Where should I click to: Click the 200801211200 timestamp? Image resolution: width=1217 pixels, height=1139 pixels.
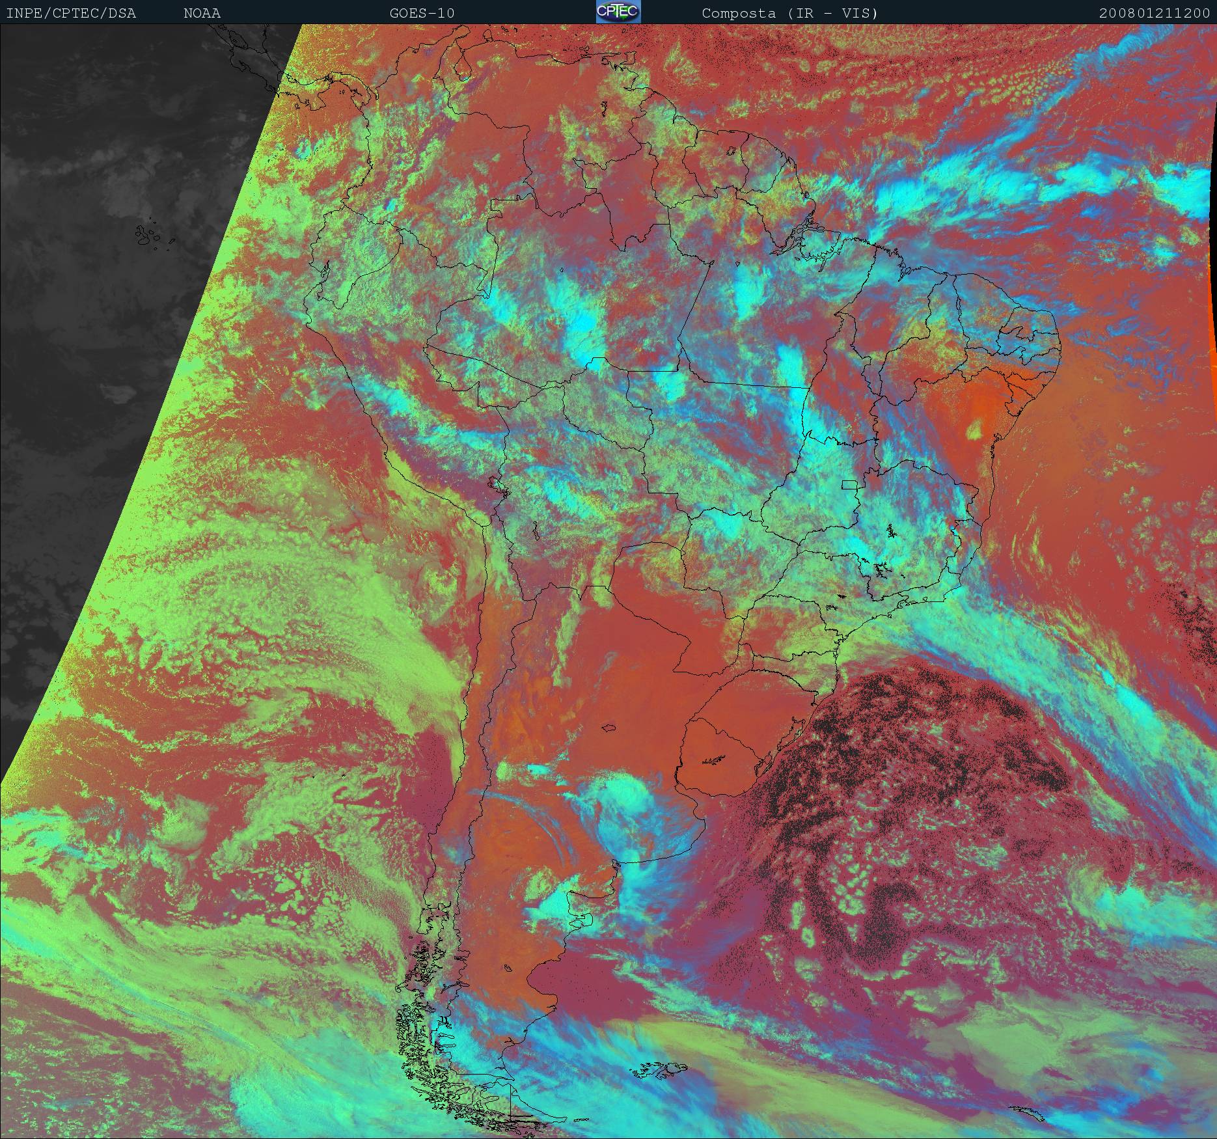[1154, 13]
